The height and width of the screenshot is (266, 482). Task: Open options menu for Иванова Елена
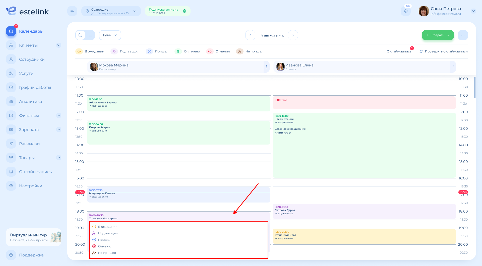pos(453,67)
